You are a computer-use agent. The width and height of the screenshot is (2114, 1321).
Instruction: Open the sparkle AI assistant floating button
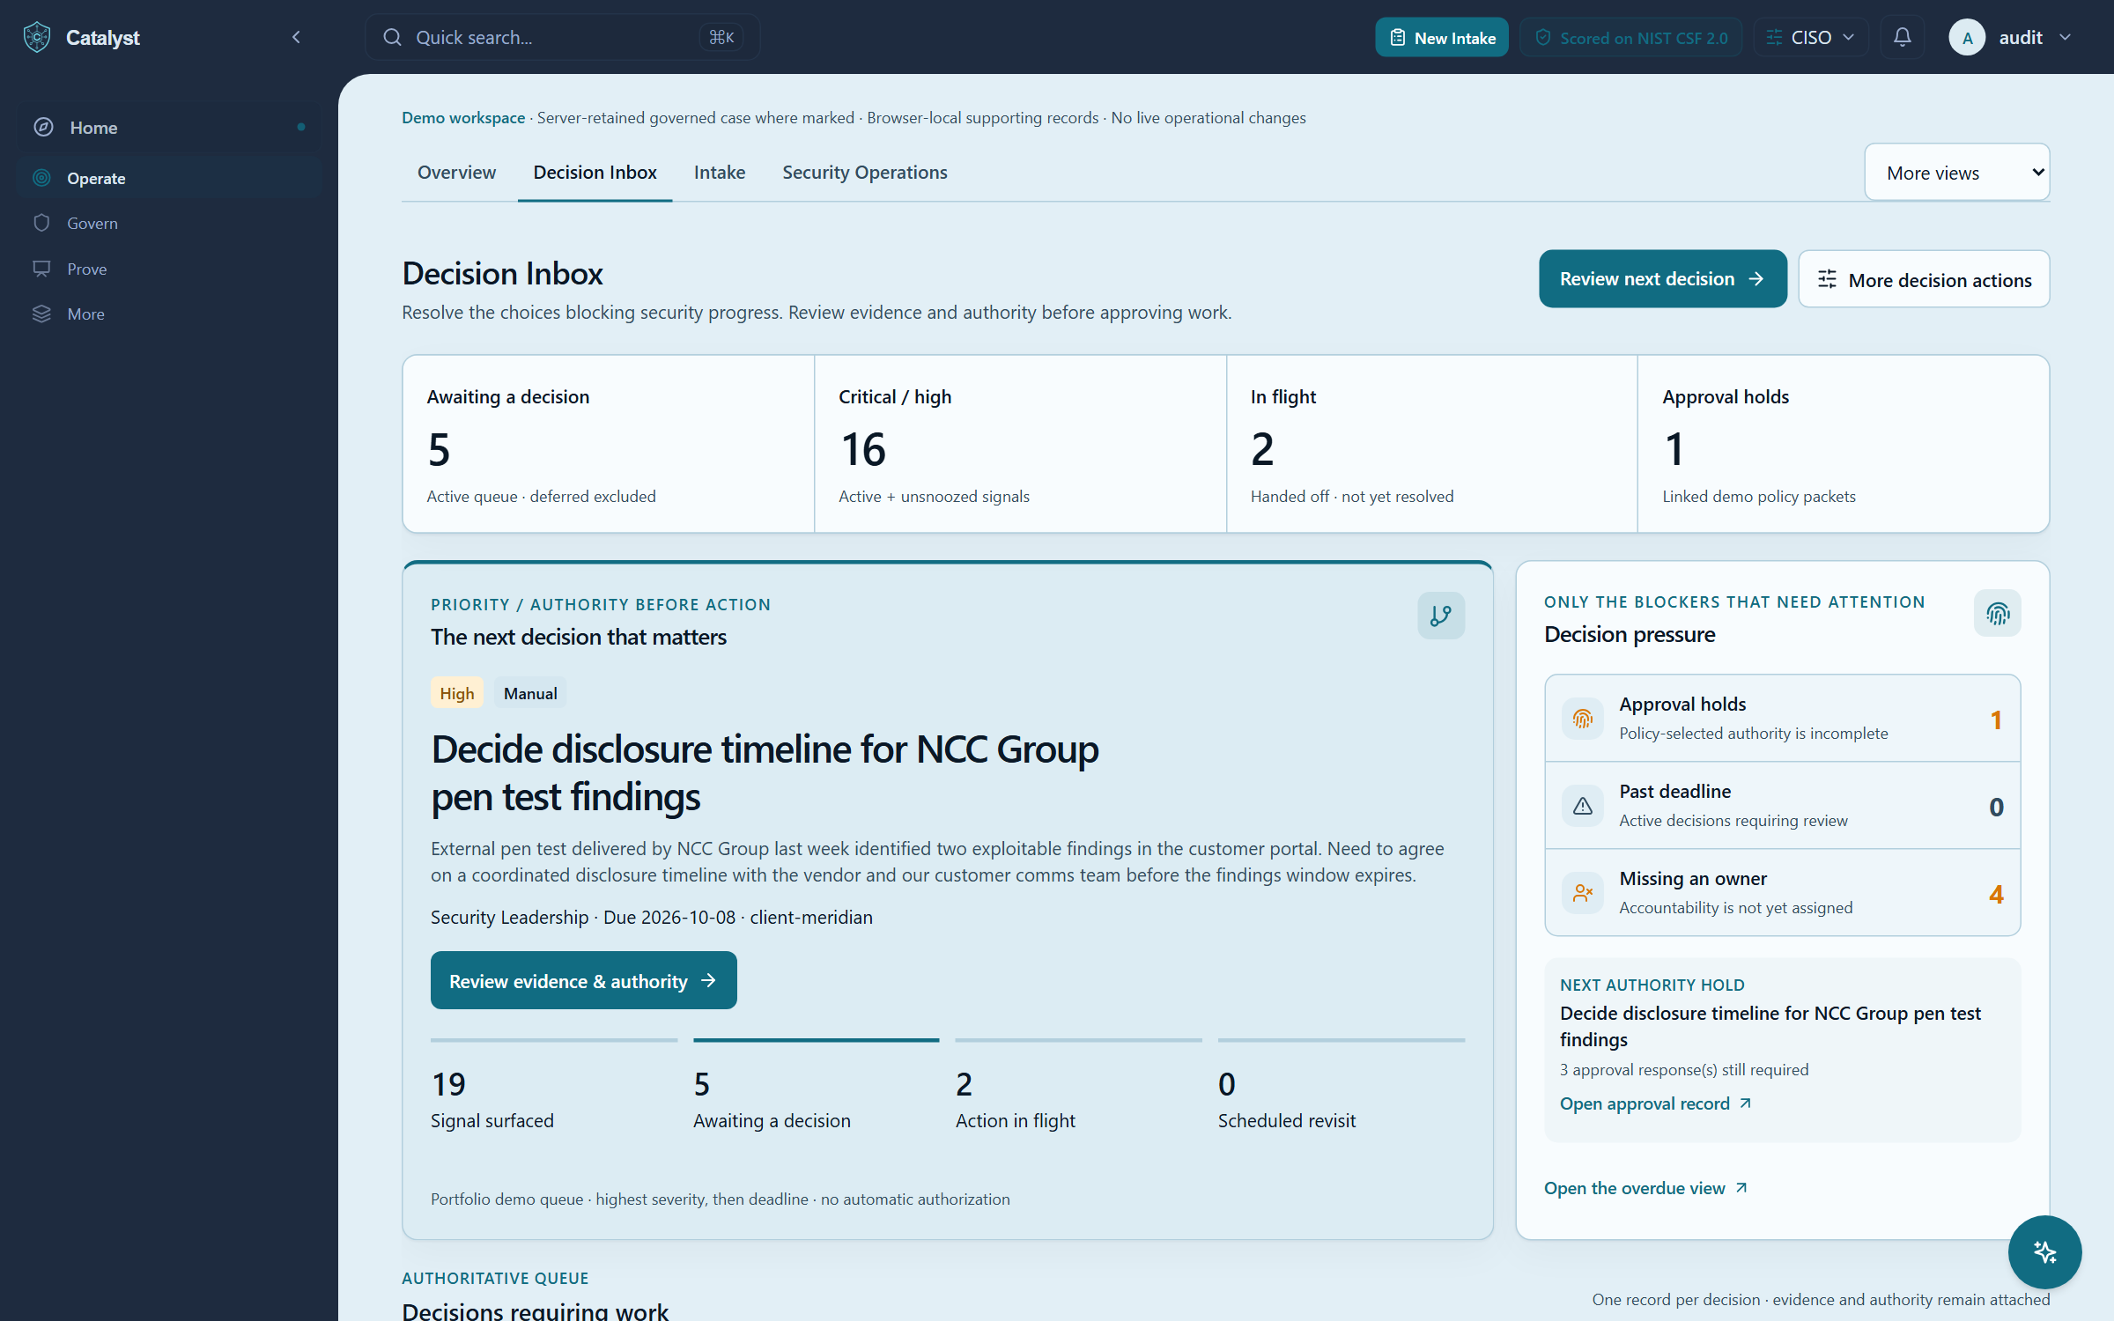pos(2044,1251)
